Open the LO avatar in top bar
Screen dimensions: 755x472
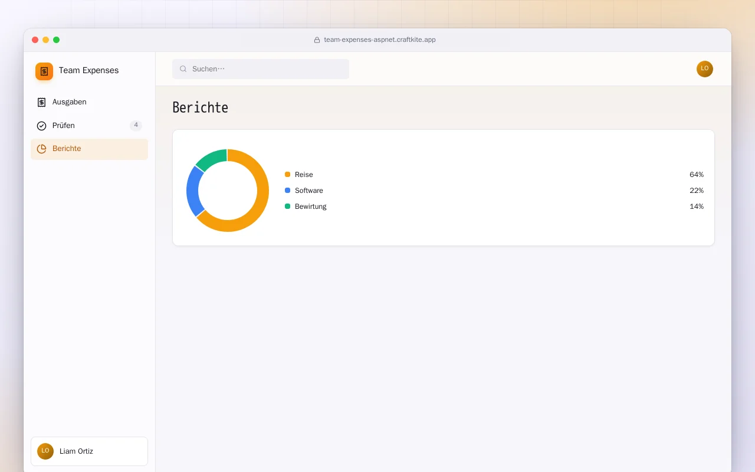point(705,69)
